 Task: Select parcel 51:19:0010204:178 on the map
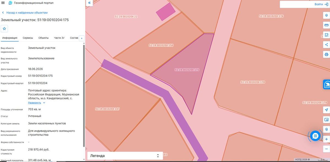(x=253, y=82)
